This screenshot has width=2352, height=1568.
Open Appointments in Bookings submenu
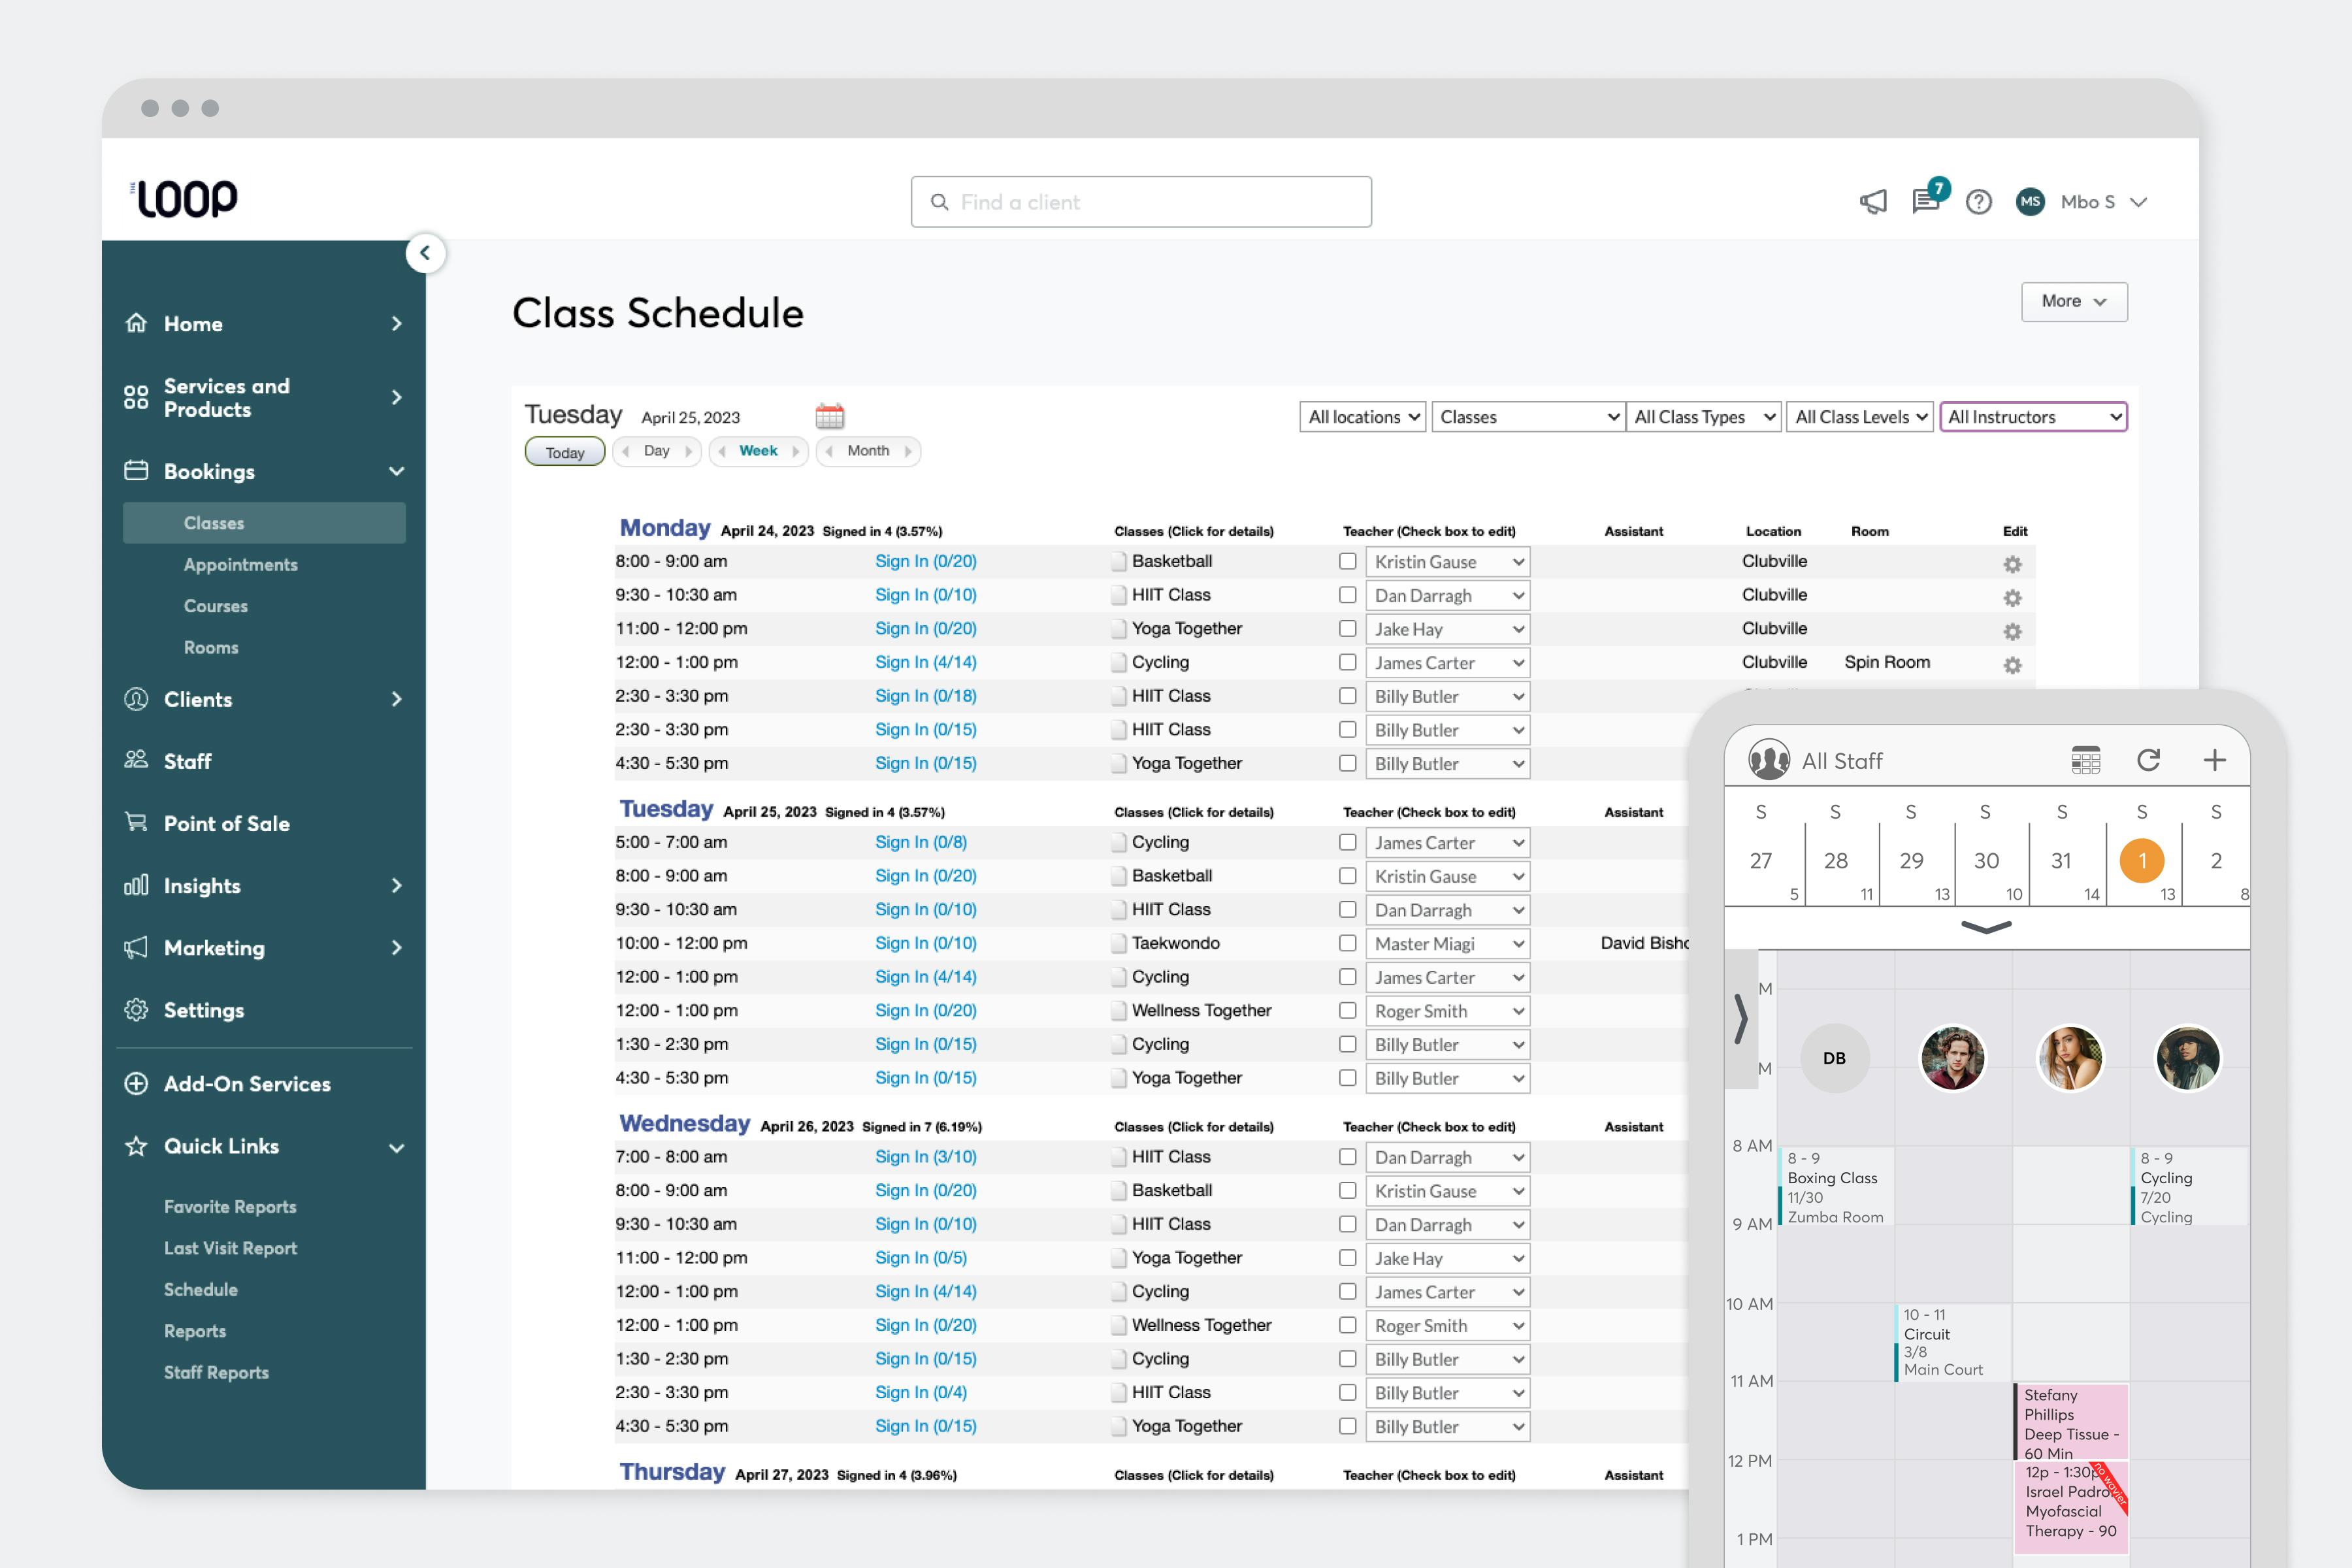[241, 565]
